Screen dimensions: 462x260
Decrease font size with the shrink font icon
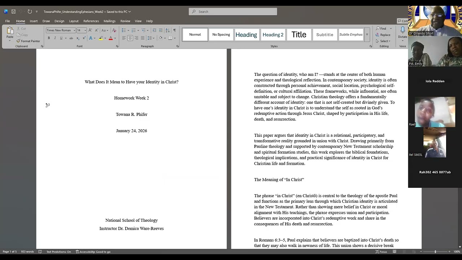pos(96,30)
